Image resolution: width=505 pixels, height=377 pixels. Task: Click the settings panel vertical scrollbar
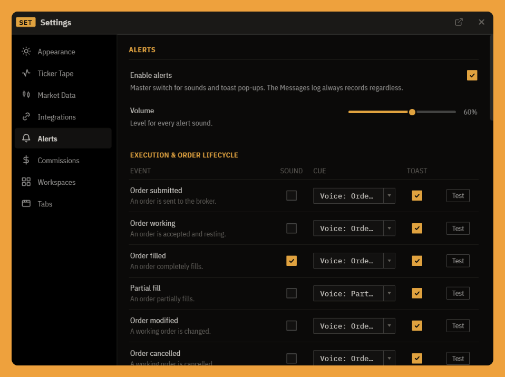pos(491,78)
